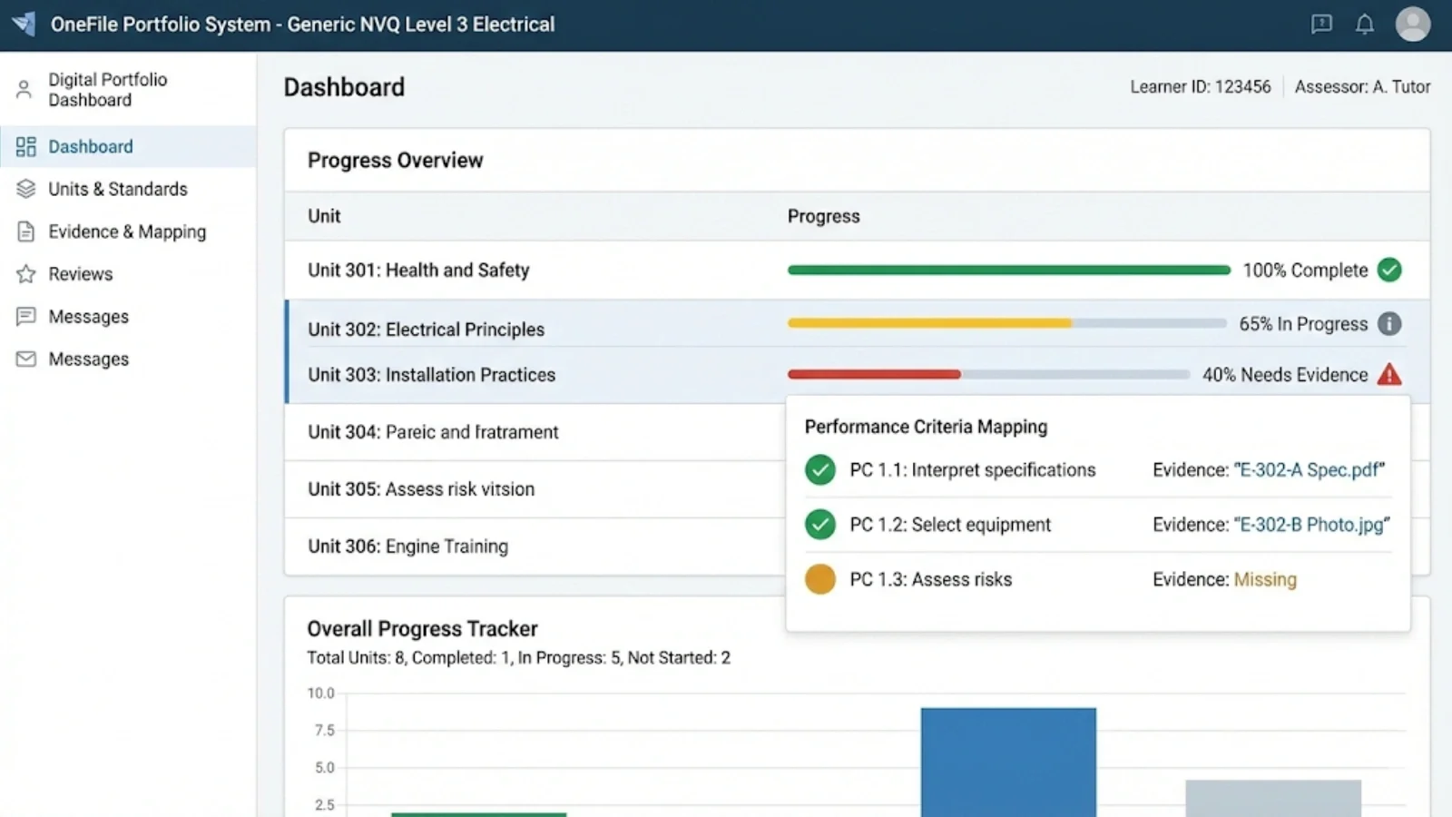Switch to the Dashboard section
Image resolution: width=1452 pixels, height=817 pixels.
(90, 146)
